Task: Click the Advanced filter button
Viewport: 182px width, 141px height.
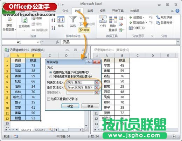Action: tap(84, 30)
